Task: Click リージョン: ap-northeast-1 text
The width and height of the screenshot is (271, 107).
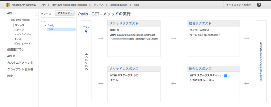Action: point(205,35)
